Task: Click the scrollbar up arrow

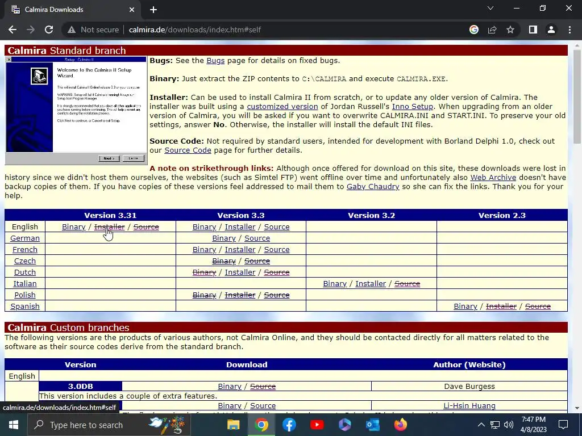Action: 577,45
